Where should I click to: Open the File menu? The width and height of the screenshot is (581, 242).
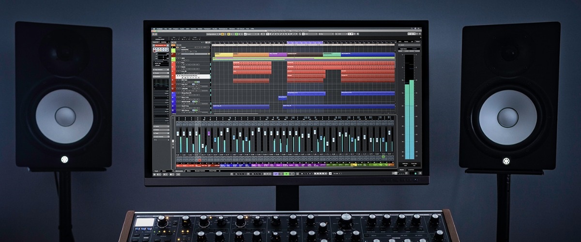166,29
